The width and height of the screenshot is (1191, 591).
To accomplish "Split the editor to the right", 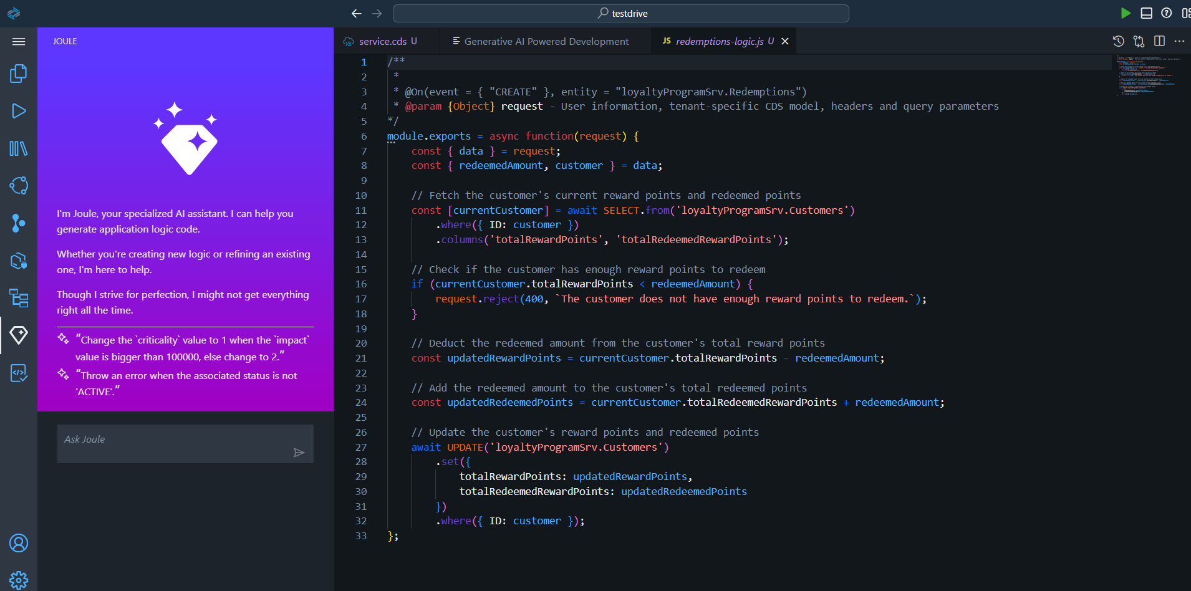I will pos(1159,41).
